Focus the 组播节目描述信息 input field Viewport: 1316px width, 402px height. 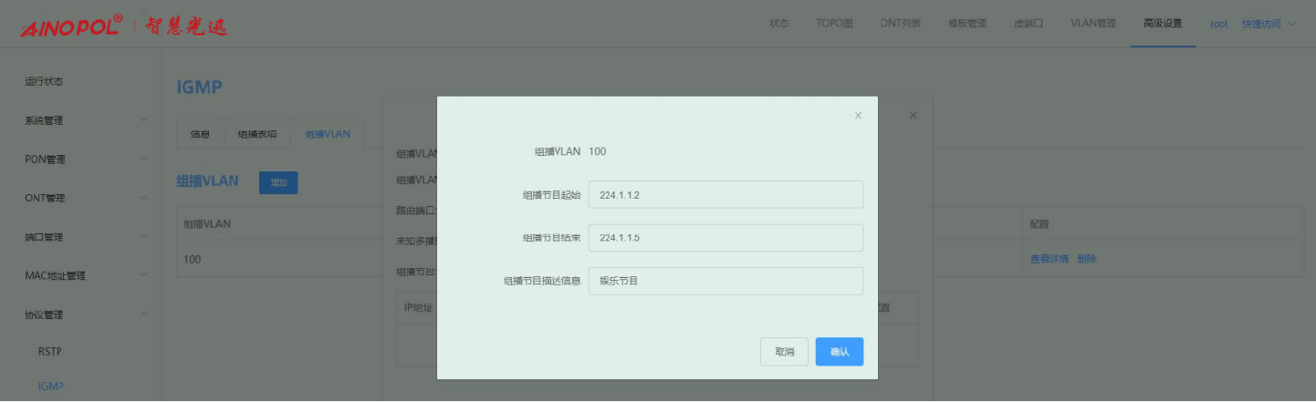726,281
